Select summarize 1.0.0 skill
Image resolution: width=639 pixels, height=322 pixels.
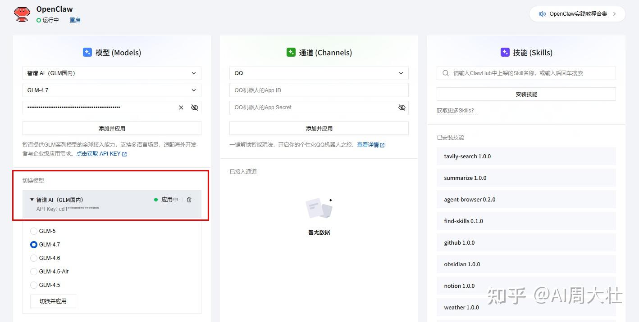coord(526,178)
